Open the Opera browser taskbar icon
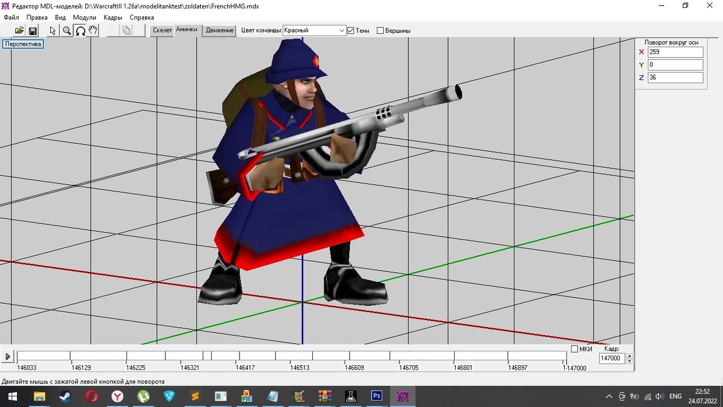This screenshot has width=723, height=407. (91, 396)
